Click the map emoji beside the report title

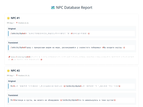[53, 8]
